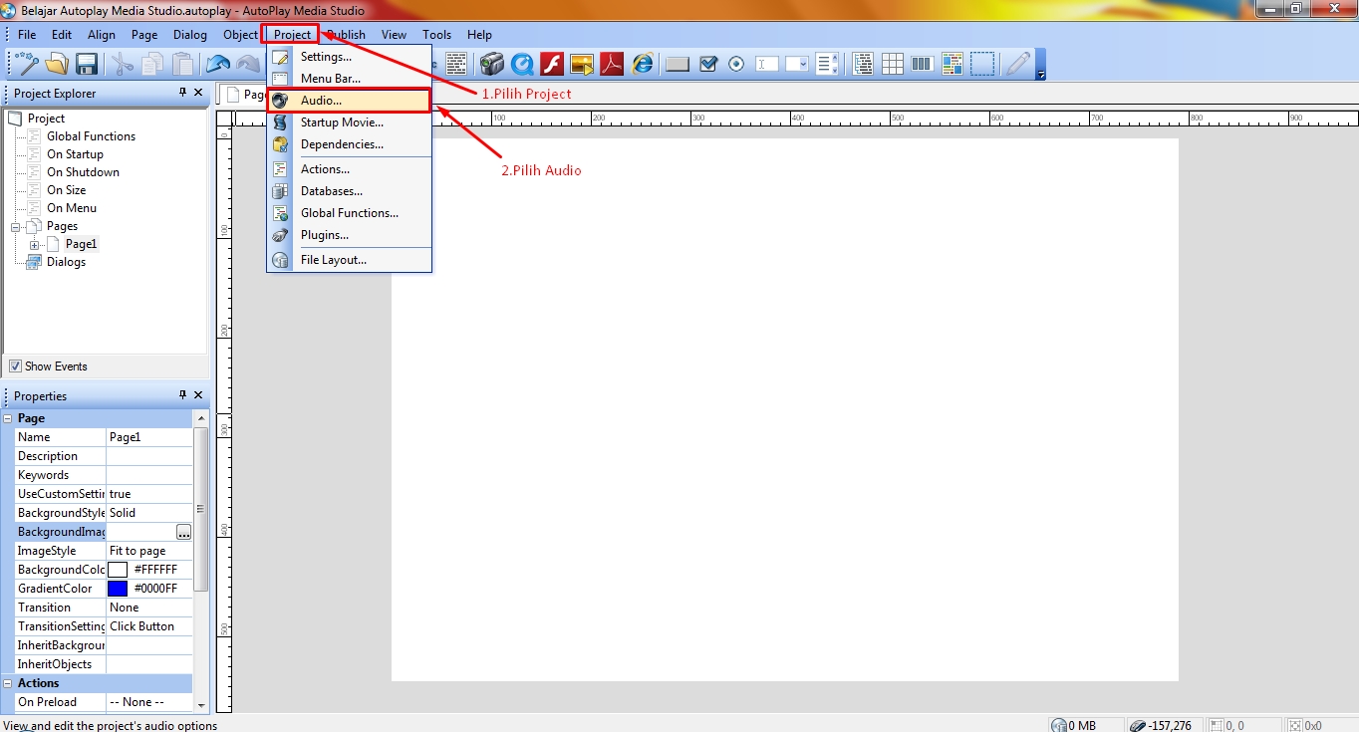Edit the Name field showing Page1
The height and width of the screenshot is (732, 1359).
point(149,437)
